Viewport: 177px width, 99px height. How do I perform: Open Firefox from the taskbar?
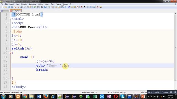tap(46, 97)
